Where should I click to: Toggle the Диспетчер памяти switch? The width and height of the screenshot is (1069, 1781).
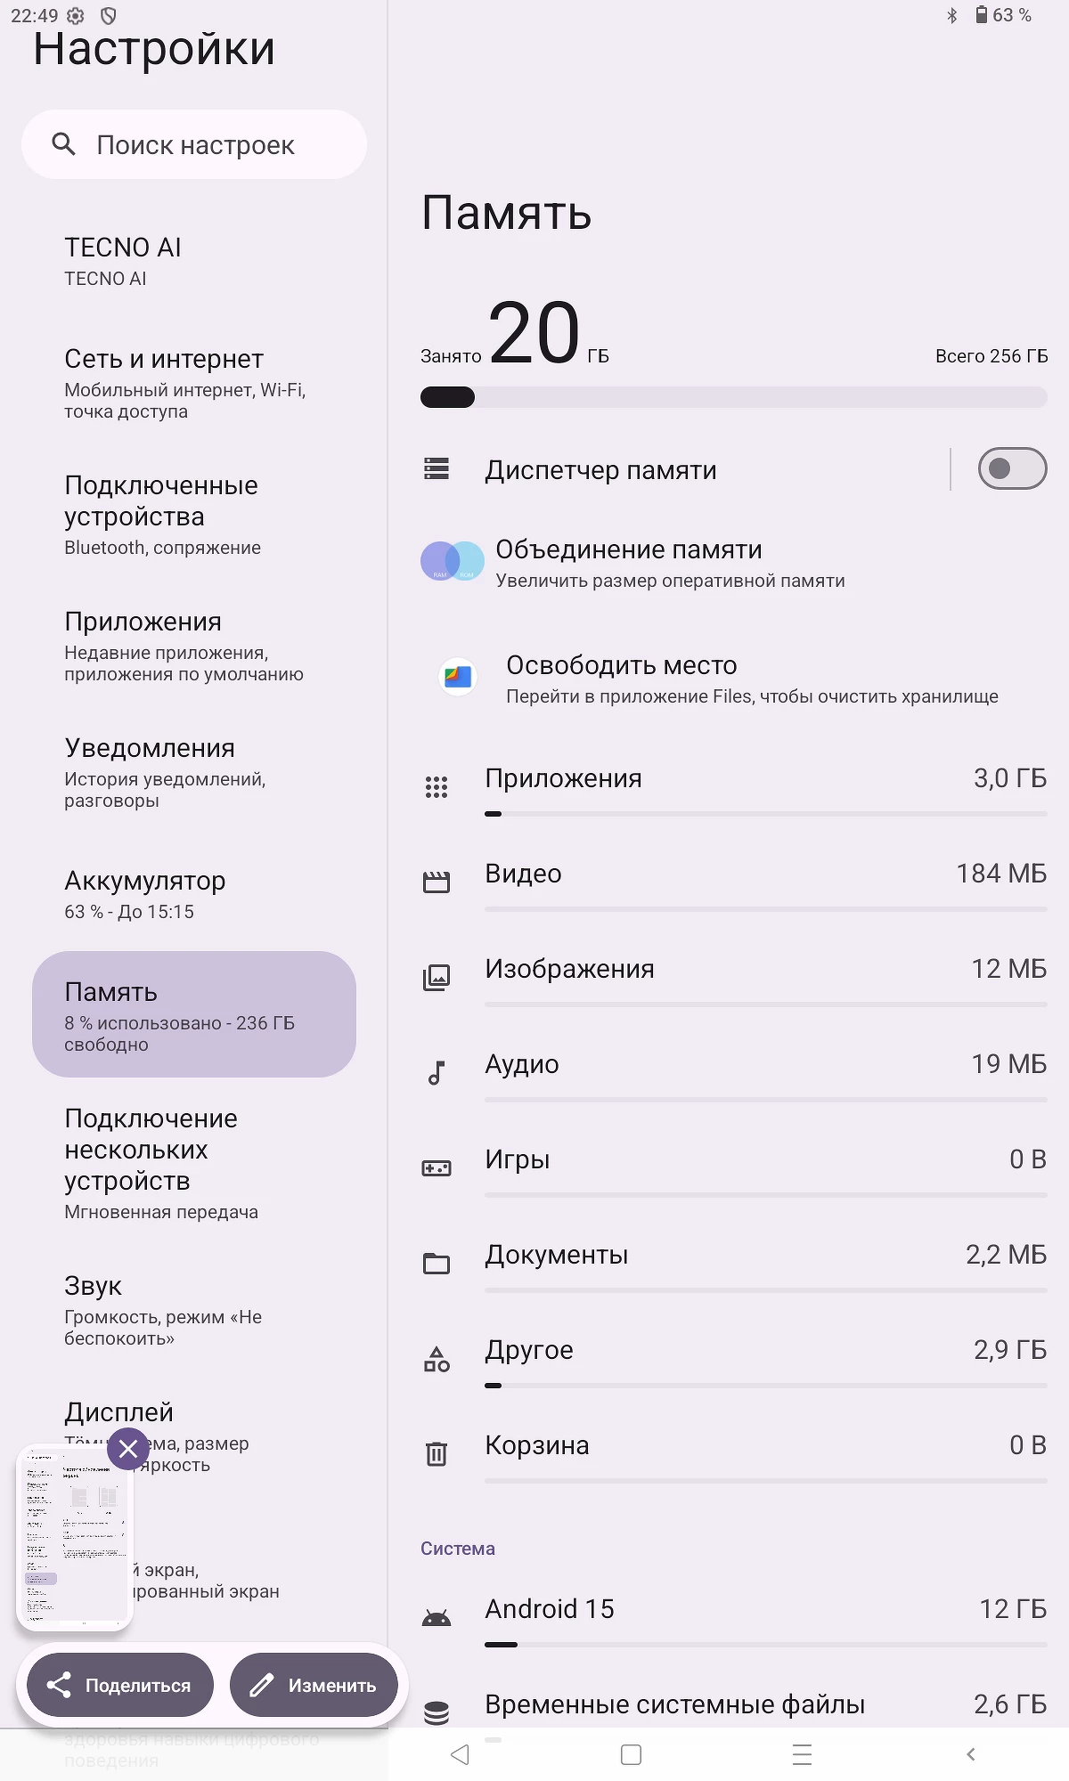click(x=1011, y=468)
